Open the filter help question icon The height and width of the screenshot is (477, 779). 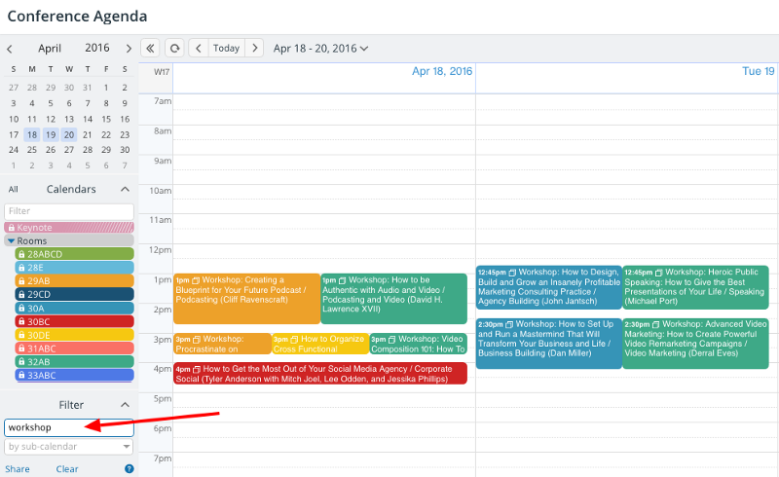coord(130,468)
